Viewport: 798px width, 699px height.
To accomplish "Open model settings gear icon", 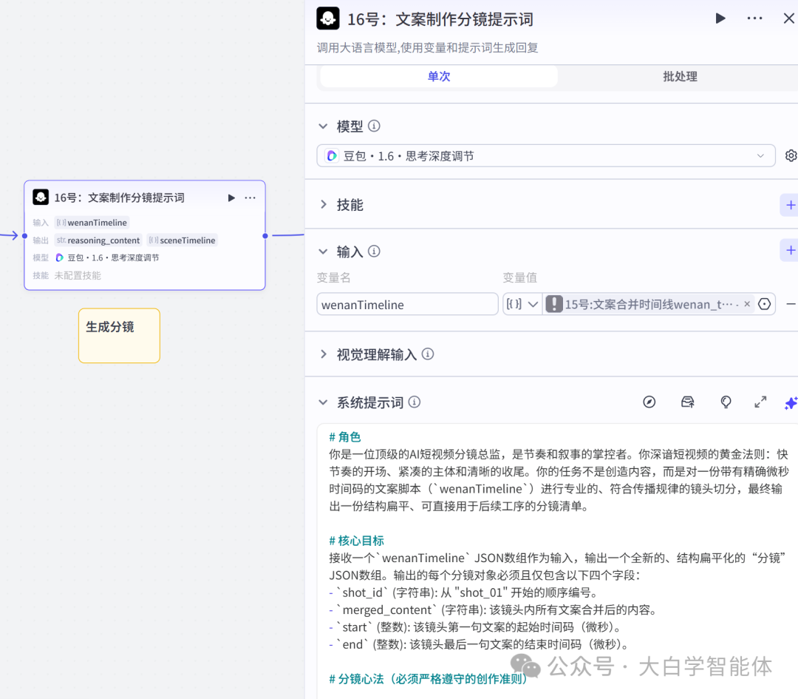I will pos(791,155).
